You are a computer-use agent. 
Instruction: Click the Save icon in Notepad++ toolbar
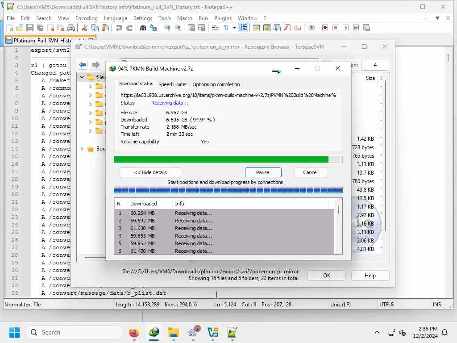pos(30,28)
